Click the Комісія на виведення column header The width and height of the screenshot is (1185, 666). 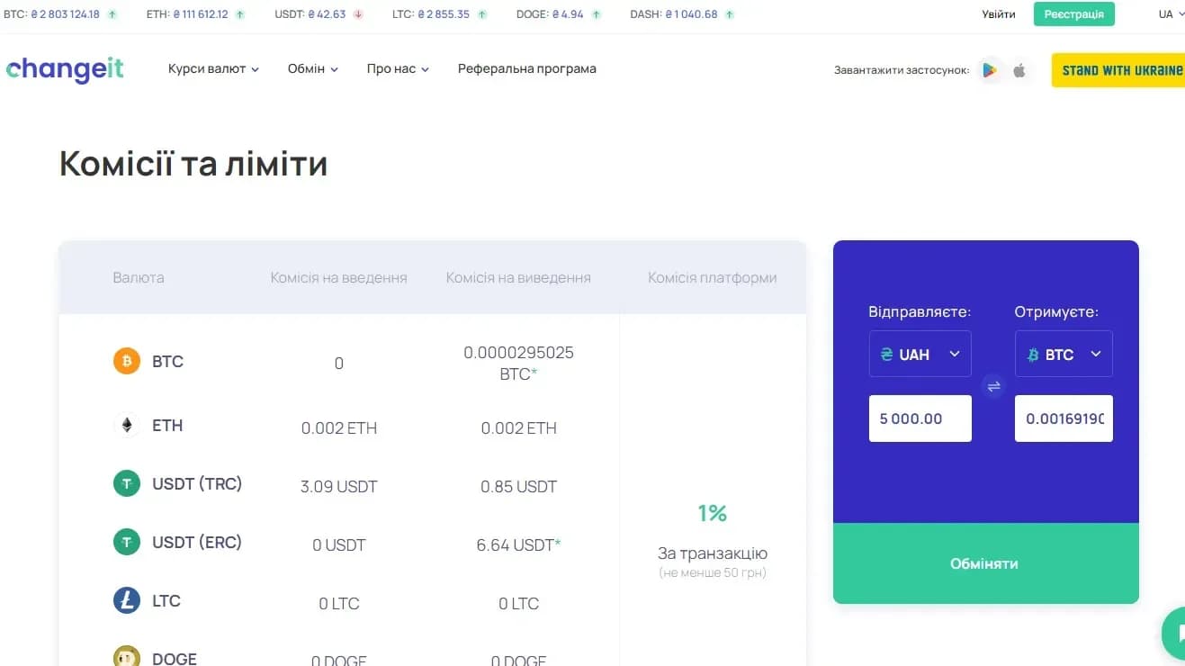pos(518,278)
